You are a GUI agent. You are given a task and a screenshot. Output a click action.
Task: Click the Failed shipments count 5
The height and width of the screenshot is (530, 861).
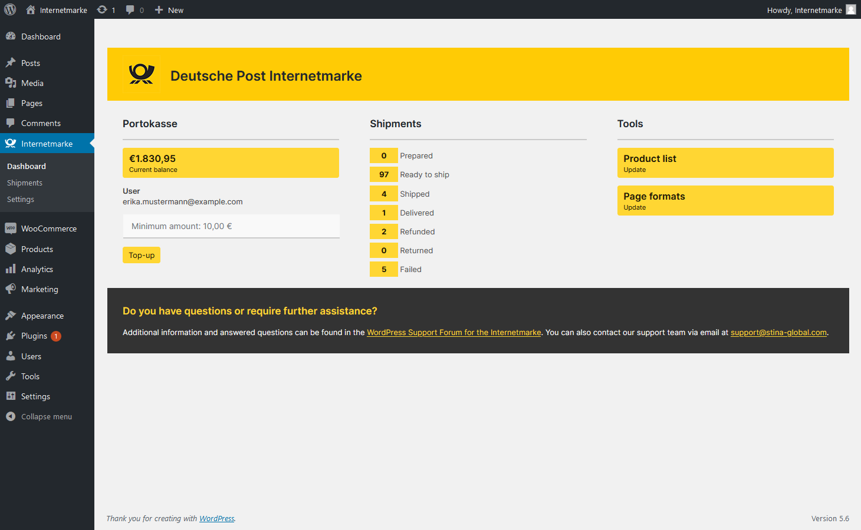coord(384,269)
